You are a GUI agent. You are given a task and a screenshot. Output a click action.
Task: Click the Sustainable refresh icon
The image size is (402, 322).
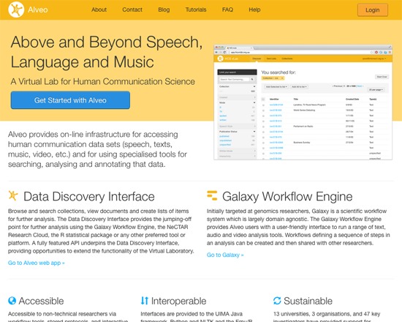click(x=277, y=301)
